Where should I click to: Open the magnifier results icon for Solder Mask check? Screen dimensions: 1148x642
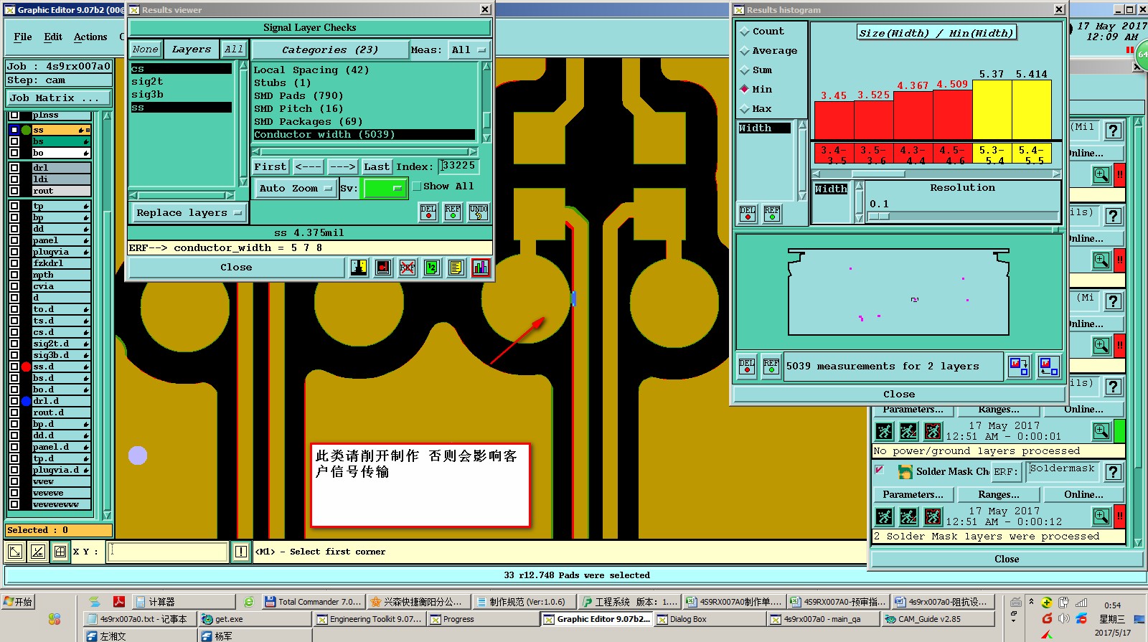point(1101,516)
